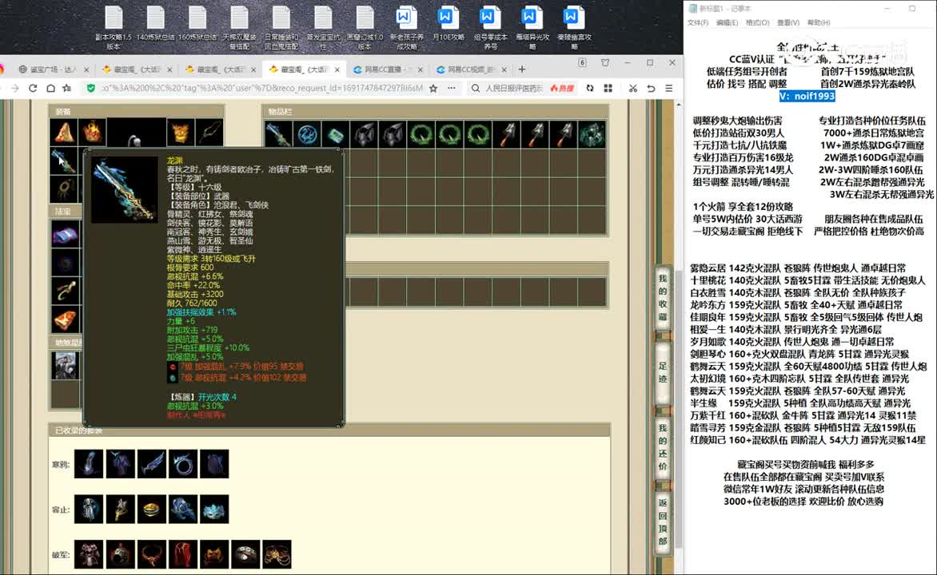937x575 pixels.
Task: Open 我的收藏 side button
Action: [x=662, y=297]
